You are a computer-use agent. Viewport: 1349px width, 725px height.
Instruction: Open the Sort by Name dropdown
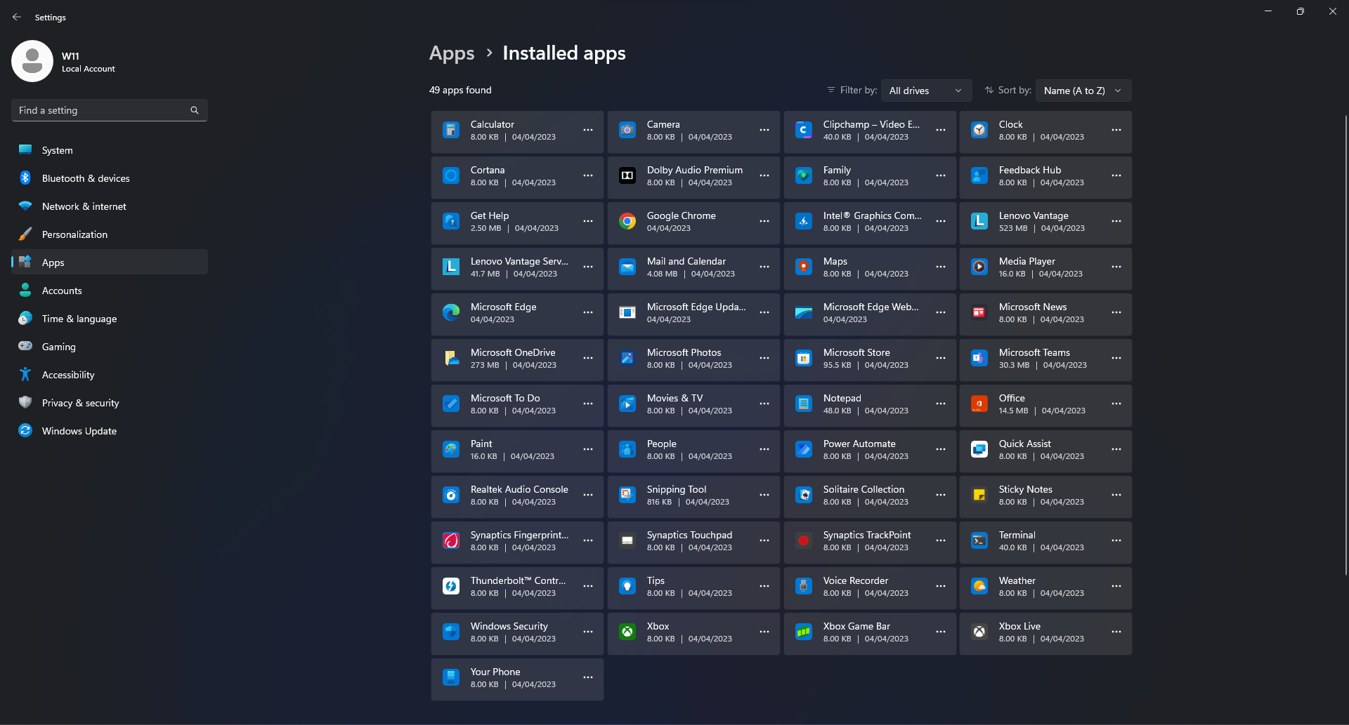click(x=1083, y=91)
